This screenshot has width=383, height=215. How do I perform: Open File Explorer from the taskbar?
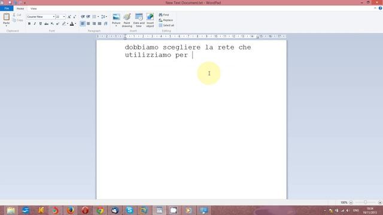coord(11,210)
